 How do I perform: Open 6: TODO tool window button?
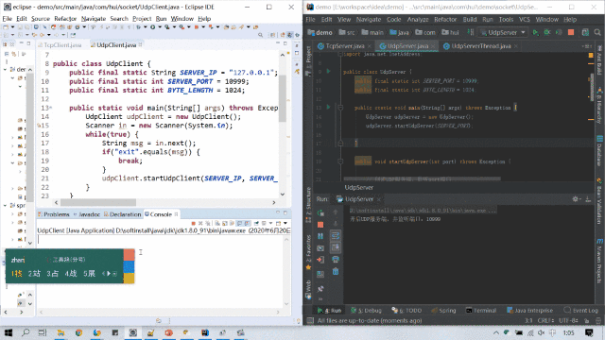pos(406,311)
